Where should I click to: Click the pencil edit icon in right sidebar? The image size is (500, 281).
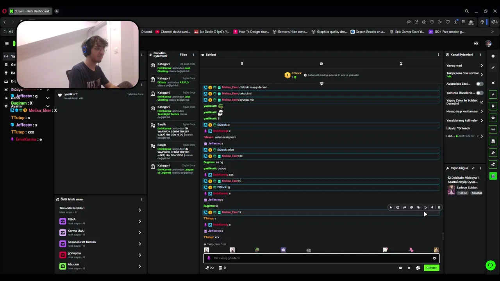[493, 68]
